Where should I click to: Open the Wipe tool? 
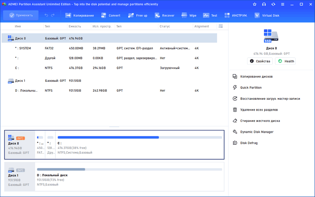click(x=189, y=15)
